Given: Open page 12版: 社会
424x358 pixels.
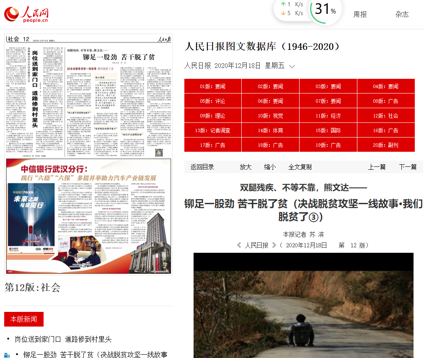Looking at the screenshot, I should click(386, 116).
